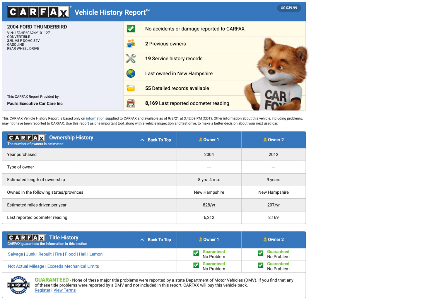Go Back To Top from Ownership History
This screenshot has height=300, width=439.
pyautogui.click(x=159, y=140)
